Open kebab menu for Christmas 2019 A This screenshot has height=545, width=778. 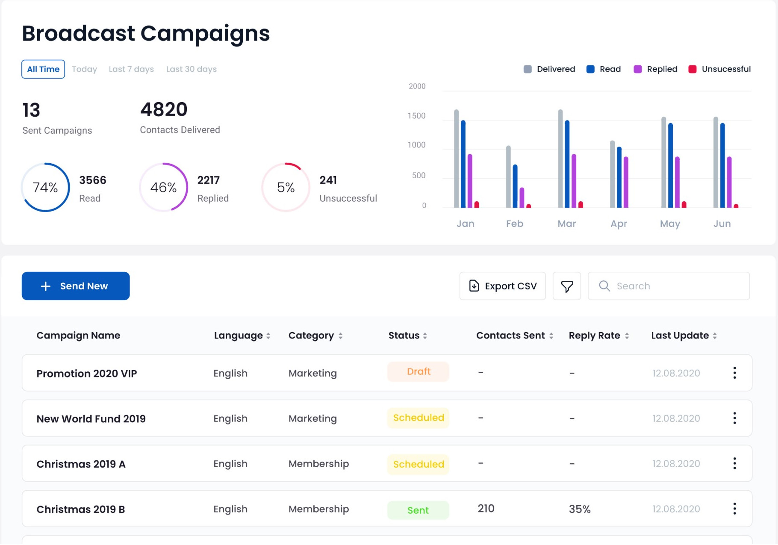[x=734, y=463]
